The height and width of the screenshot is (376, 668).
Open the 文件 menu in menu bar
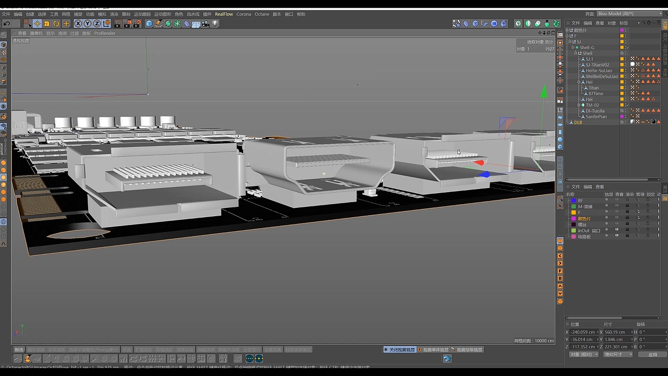pyautogui.click(x=6, y=14)
